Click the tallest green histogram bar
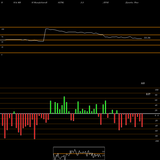The image size is (160, 160). point(64,105)
